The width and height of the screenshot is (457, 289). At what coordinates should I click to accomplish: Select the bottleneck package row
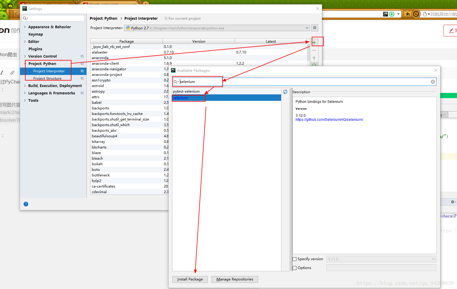click(130, 175)
